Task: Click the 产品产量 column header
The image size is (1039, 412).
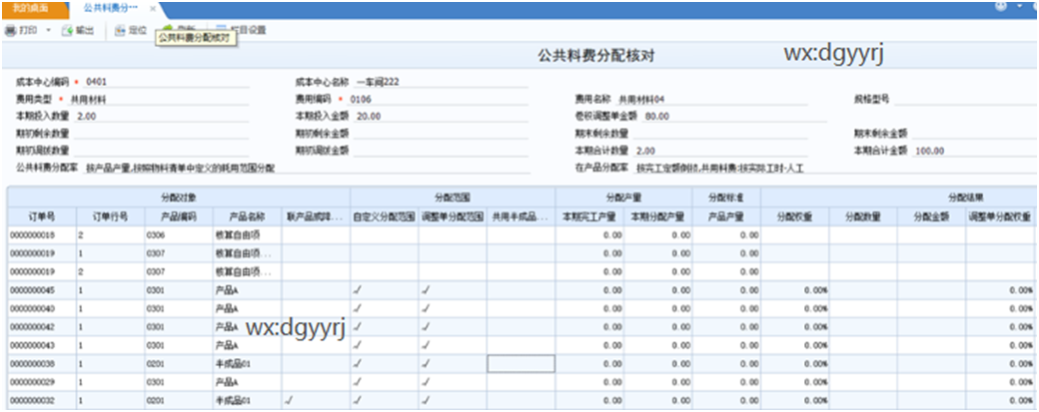Action: [x=726, y=216]
